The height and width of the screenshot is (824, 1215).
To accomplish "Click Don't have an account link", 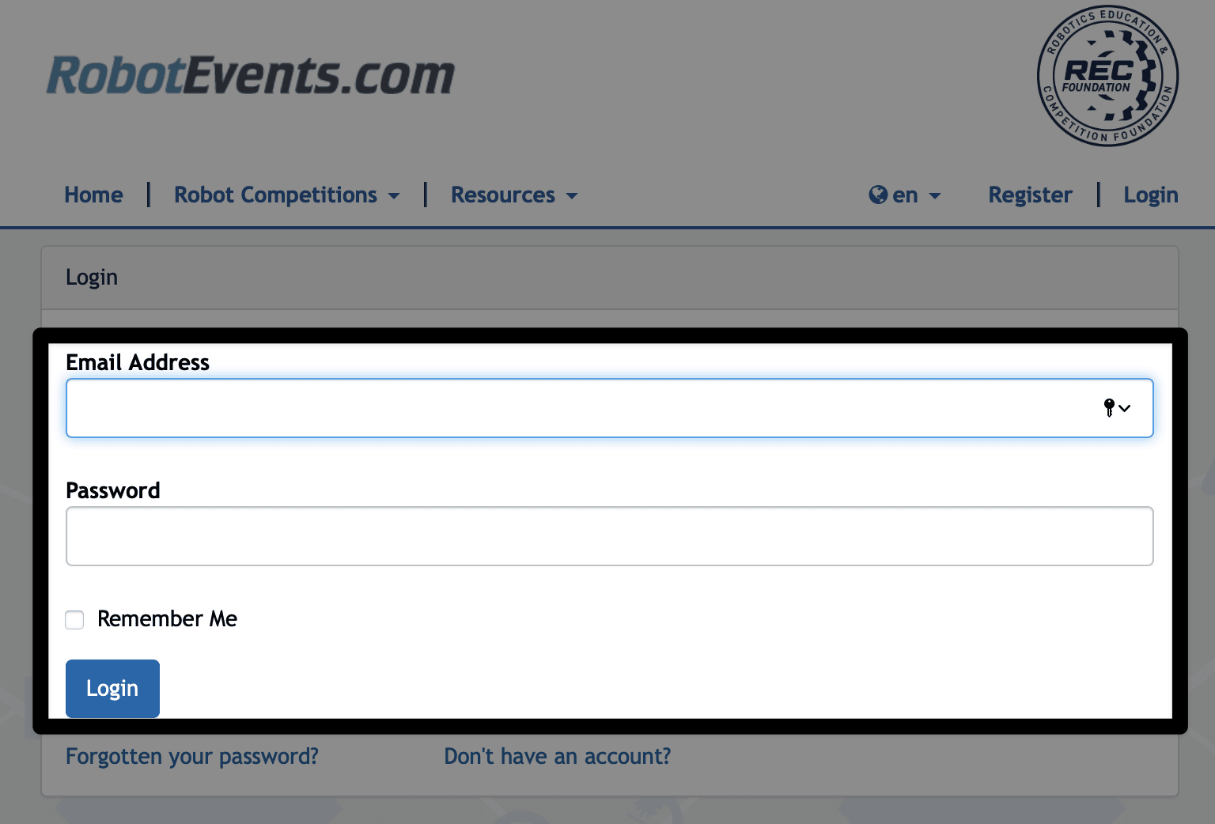I will click(557, 757).
